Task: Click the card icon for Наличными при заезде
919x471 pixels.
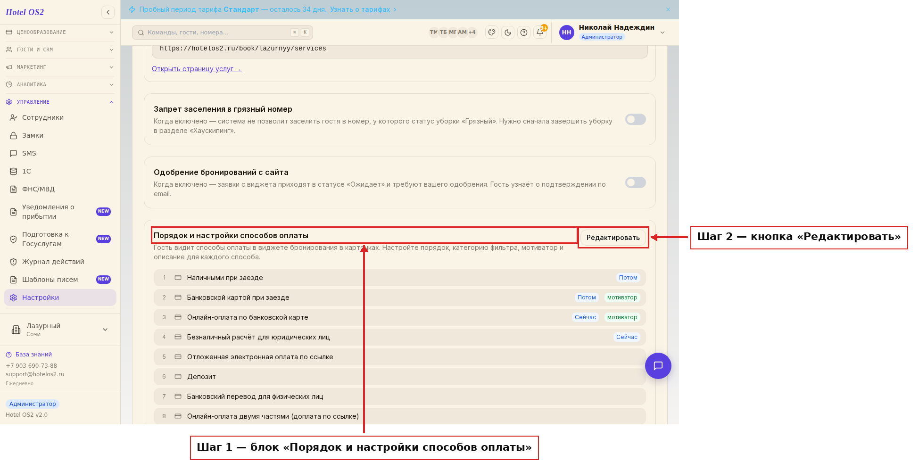Action: click(178, 278)
